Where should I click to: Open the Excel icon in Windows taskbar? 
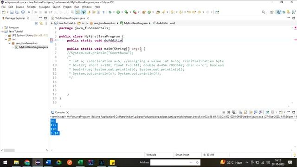click(80, 162)
